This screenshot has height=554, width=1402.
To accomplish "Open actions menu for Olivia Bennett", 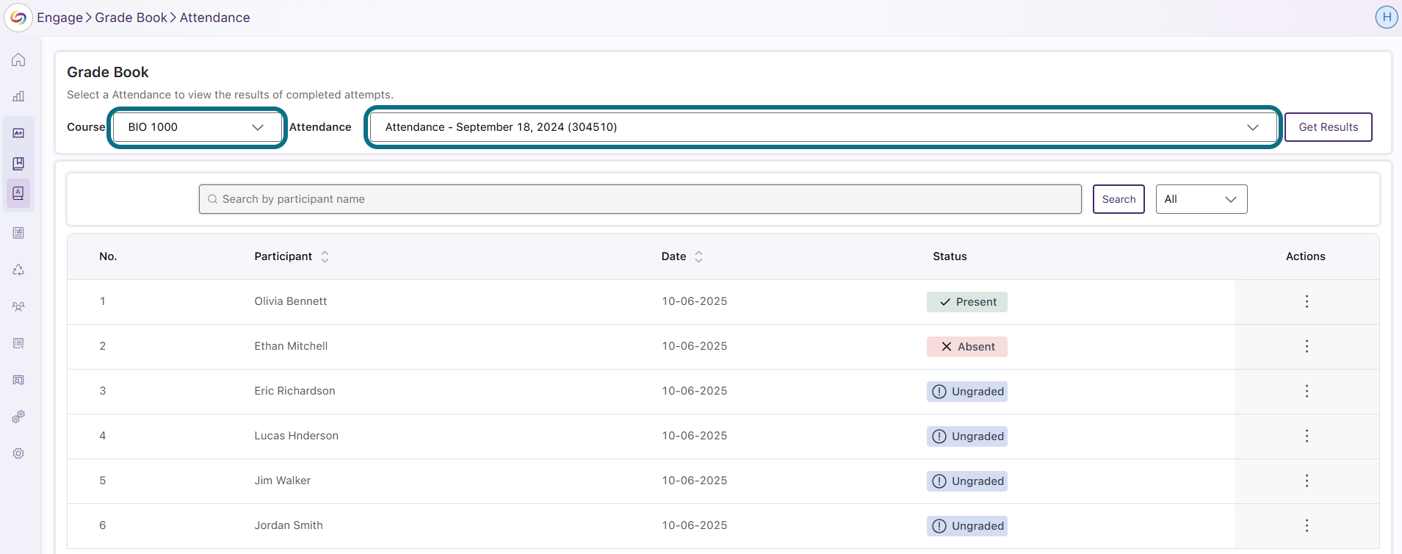I will [x=1307, y=301].
